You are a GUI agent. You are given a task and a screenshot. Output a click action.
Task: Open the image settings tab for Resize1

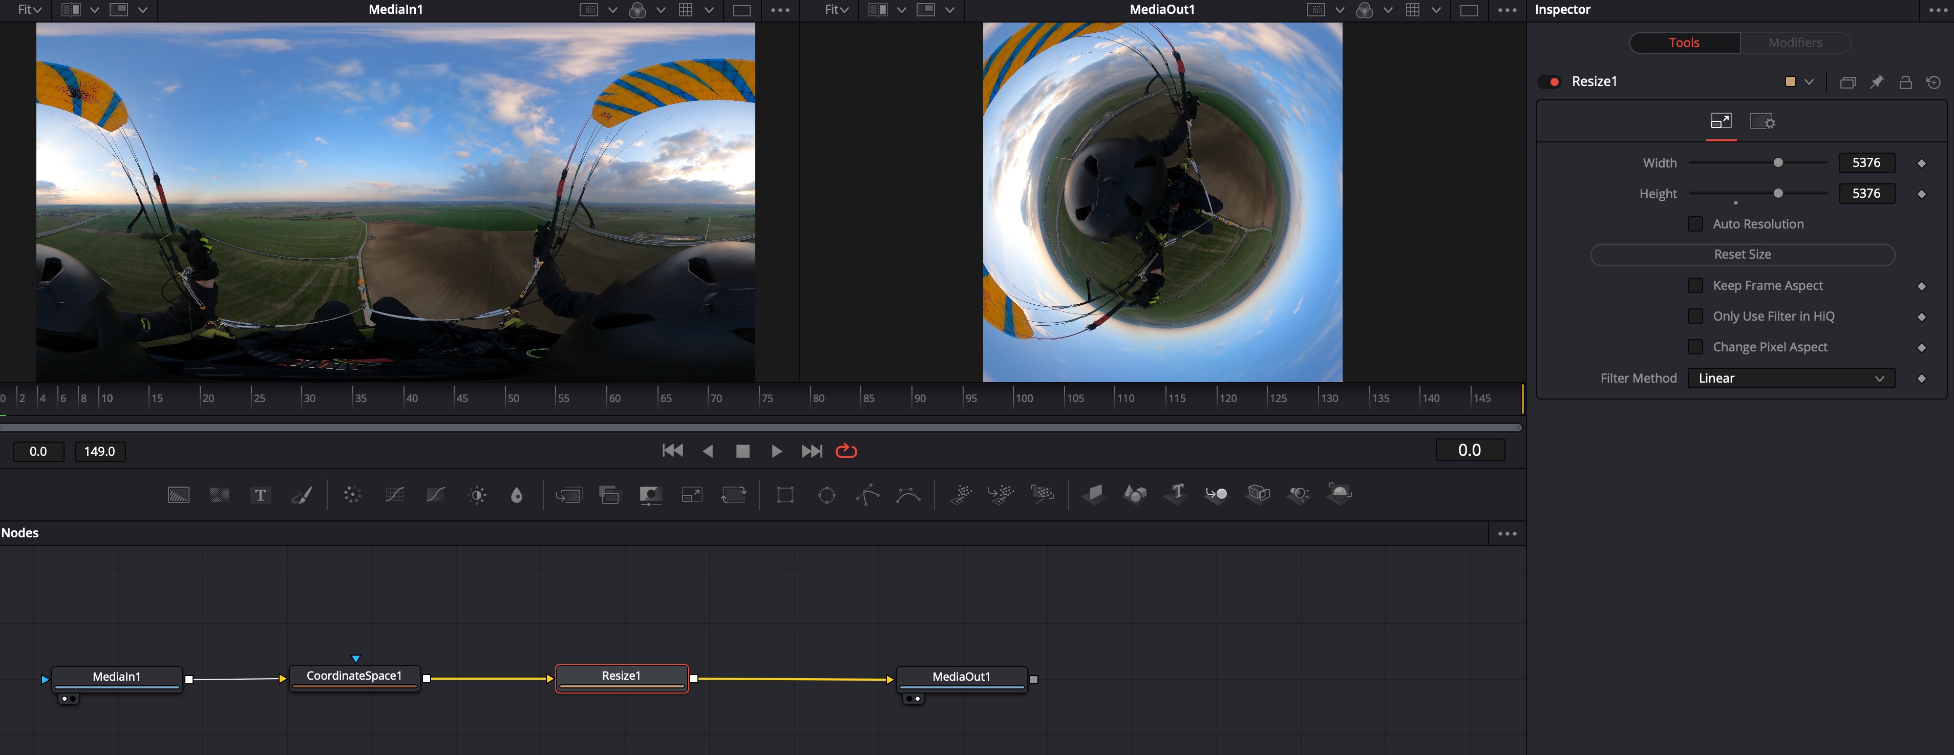pos(1762,121)
